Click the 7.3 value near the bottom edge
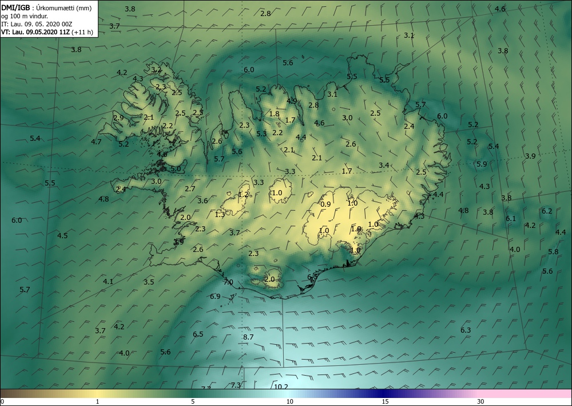Viewport: 572px width, 406px height. [x=236, y=385]
